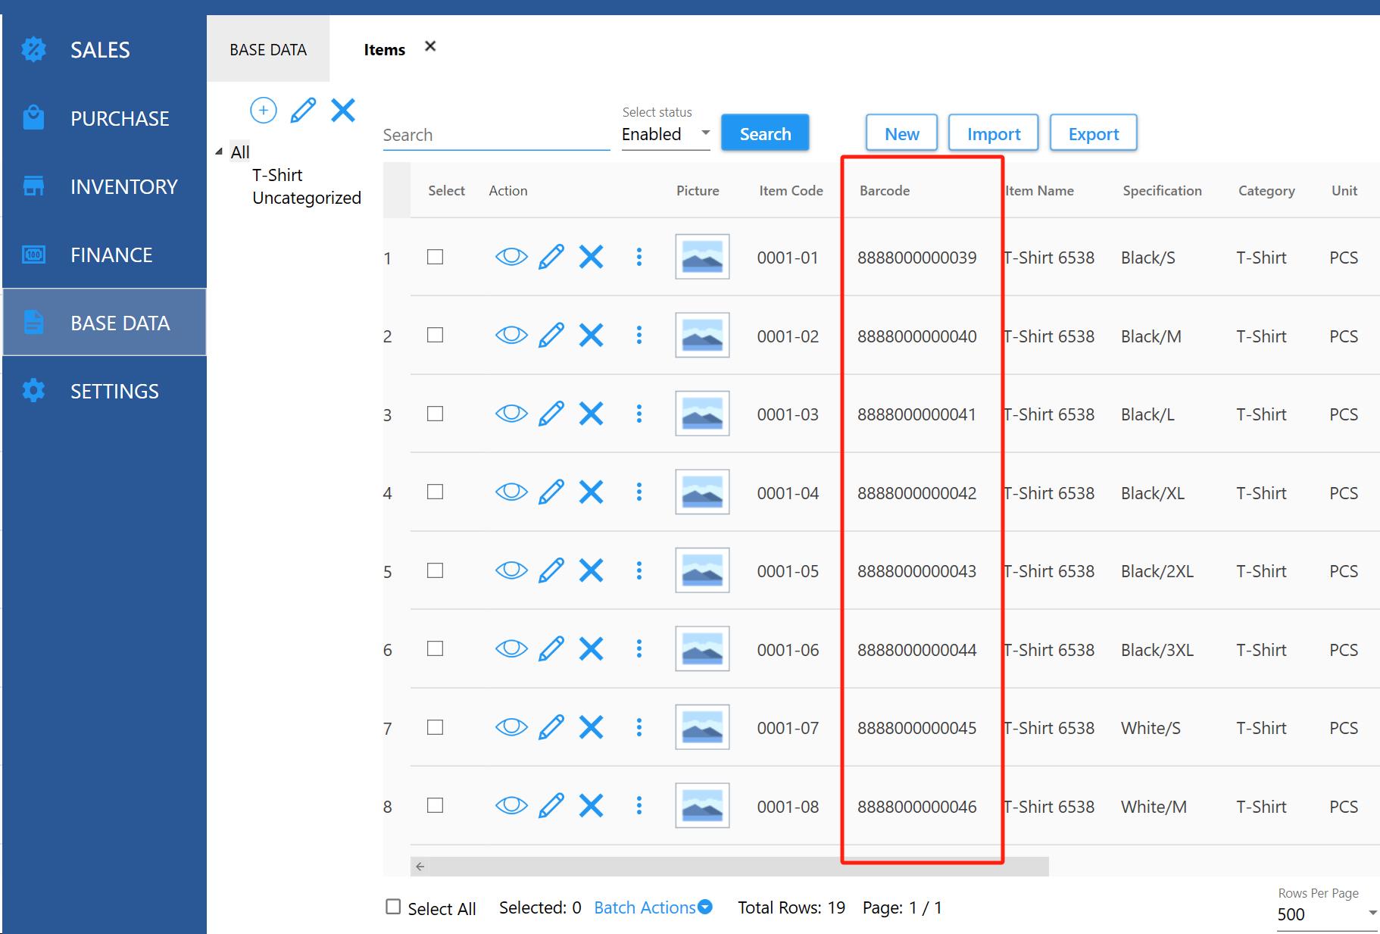The height and width of the screenshot is (934, 1380).
Task: Open the Inventory menu item
Action: pyautogui.click(x=123, y=186)
